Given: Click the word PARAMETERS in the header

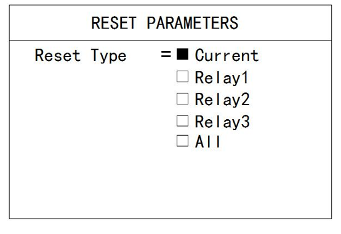Looking at the screenshot, I should [x=193, y=23].
